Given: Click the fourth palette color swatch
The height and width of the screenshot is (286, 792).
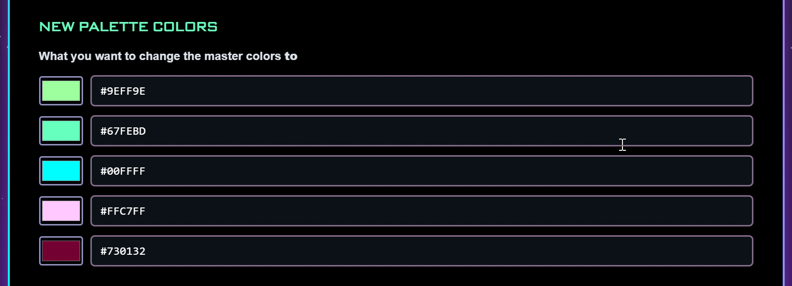Looking at the screenshot, I should [61, 211].
